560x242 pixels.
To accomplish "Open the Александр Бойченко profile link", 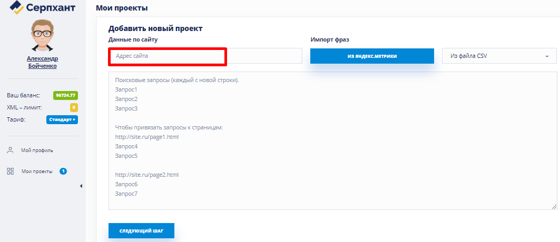I will coord(42,62).
